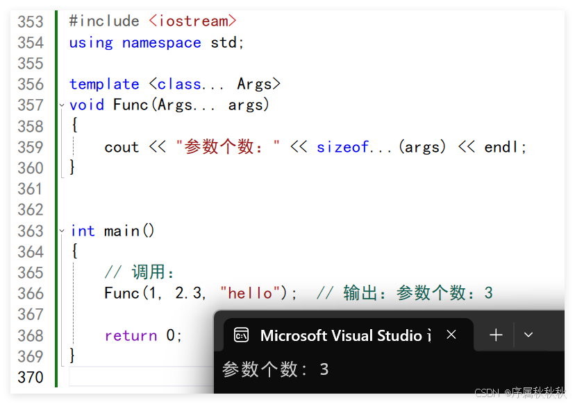575x404 pixels.
Task: Click the '// 输出: 参数个数: 3' comment
Action: pos(405,293)
